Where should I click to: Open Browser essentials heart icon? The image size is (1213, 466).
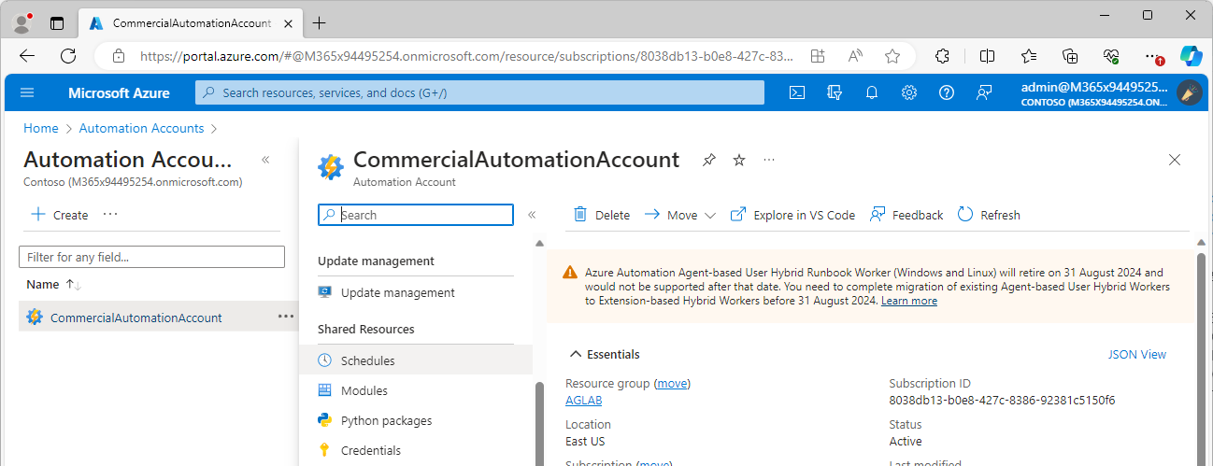pyautogui.click(x=1111, y=56)
